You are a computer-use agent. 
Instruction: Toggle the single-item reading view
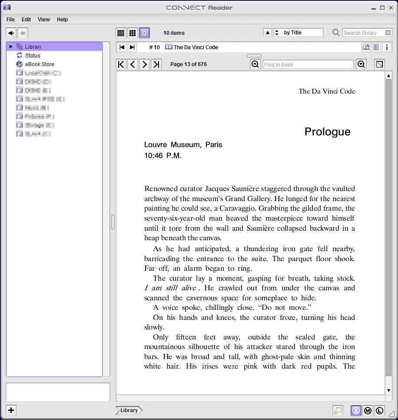[144, 33]
